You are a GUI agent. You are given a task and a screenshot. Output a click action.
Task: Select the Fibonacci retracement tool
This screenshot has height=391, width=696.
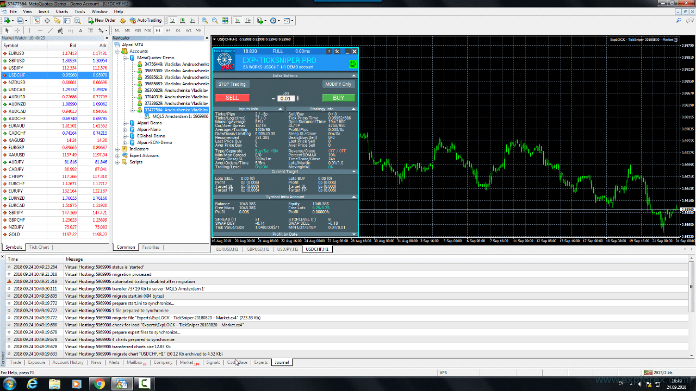[70, 30]
